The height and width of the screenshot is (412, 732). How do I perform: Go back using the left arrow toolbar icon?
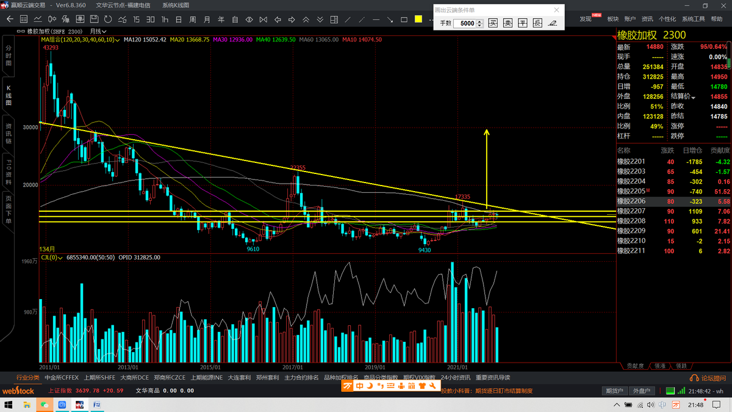pyautogui.click(x=10, y=20)
